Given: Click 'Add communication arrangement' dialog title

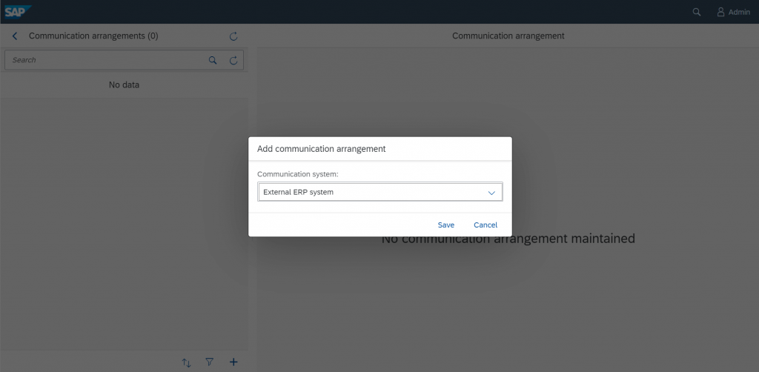Looking at the screenshot, I should (322, 149).
